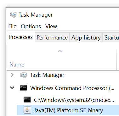The image size is (119, 116).
Task: Open the Options menu
Action: pyautogui.click(x=31, y=26)
